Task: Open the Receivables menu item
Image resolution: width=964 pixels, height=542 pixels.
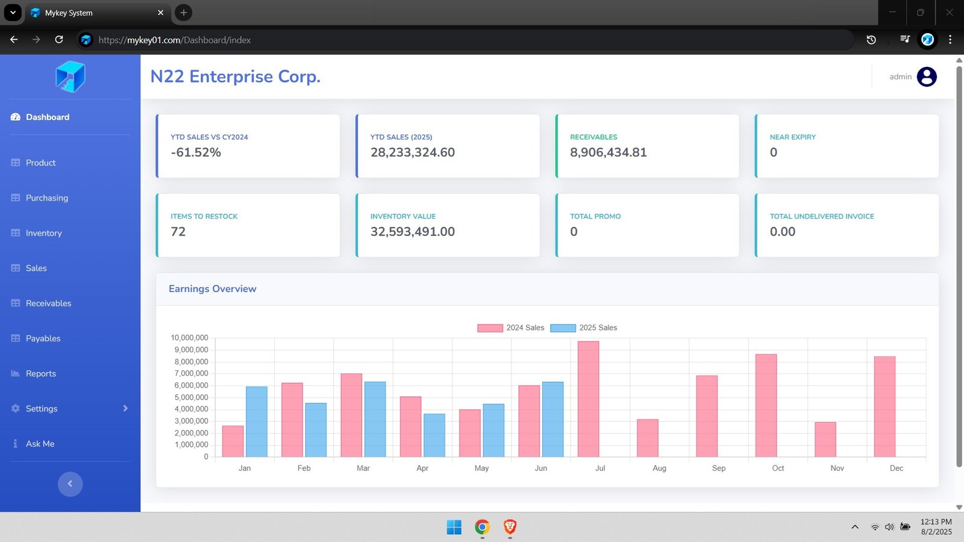Action: pyautogui.click(x=48, y=304)
